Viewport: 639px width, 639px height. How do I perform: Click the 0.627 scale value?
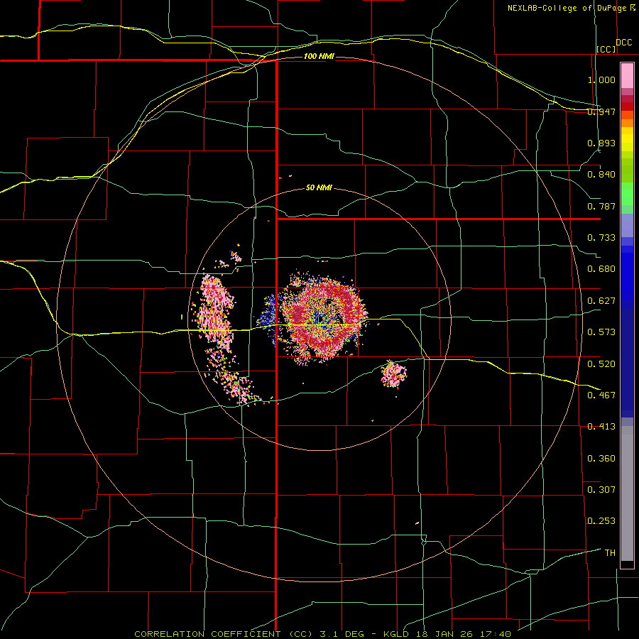[601, 301]
